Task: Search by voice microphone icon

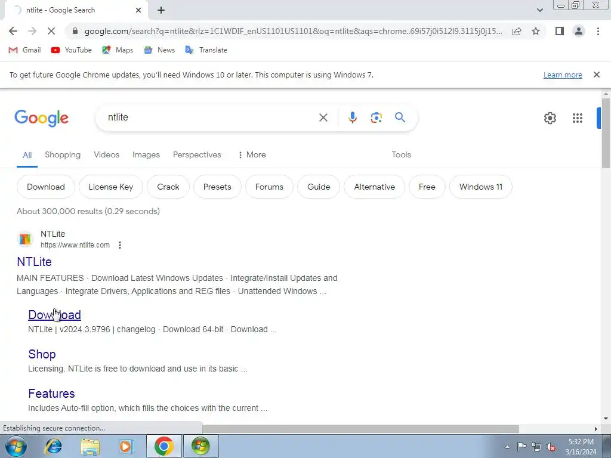Action: (352, 117)
